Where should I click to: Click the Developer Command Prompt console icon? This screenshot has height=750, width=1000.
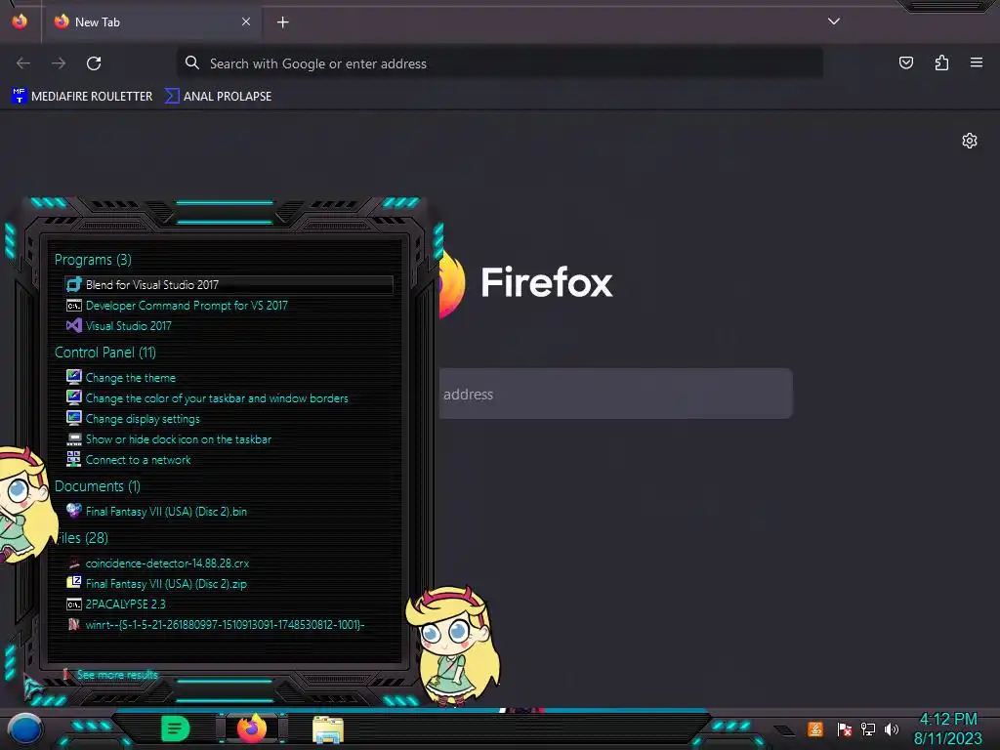(x=74, y=306)
